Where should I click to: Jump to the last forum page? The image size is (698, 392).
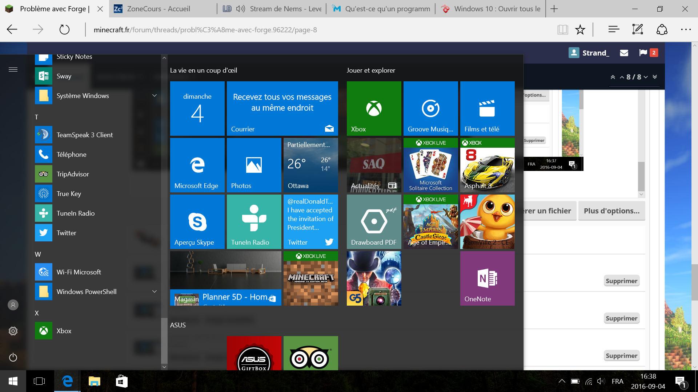coord(655,77)
